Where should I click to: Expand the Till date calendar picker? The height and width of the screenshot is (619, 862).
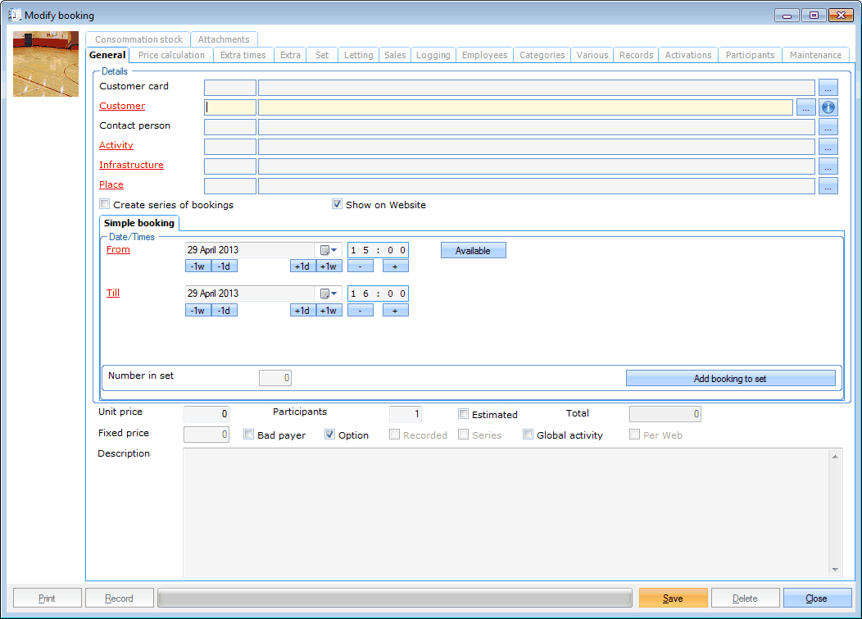329,294
